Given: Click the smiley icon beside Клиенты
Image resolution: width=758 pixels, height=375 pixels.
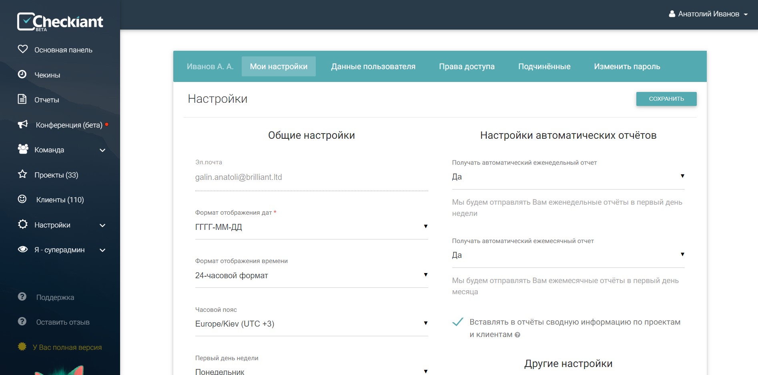Looking at the screenshot, I should (22, 199).
